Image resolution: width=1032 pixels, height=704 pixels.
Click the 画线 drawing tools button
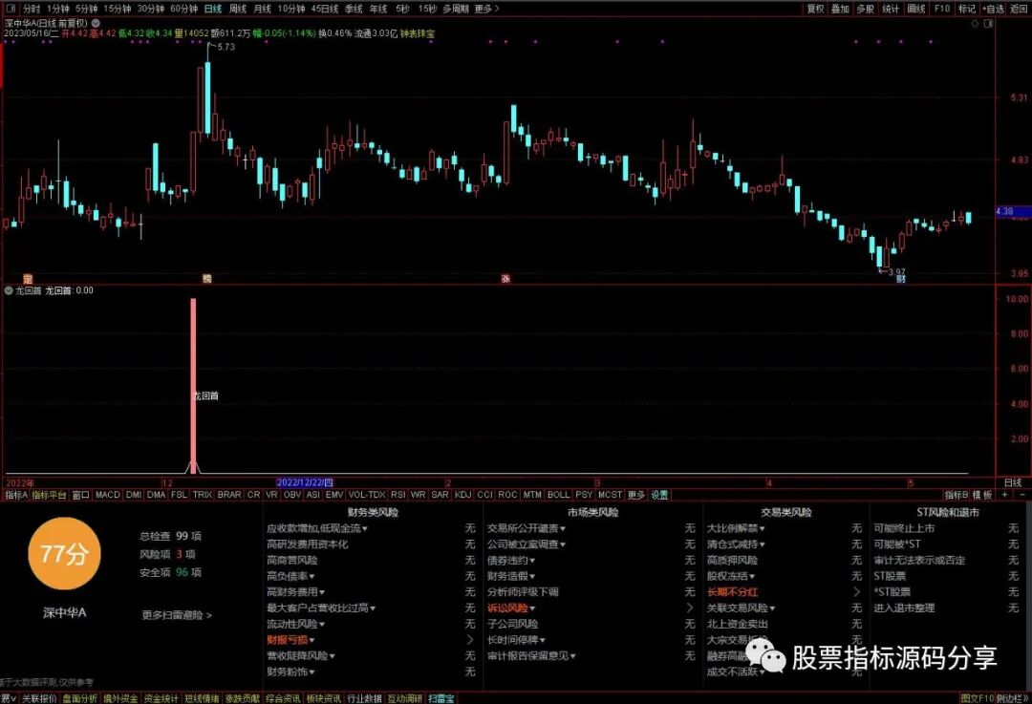pos(916,9)
